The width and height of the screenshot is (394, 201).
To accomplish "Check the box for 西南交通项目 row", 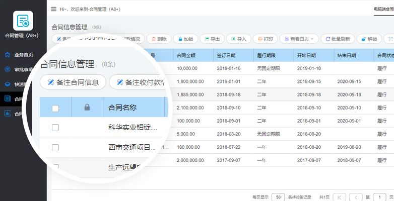I will pos(55,148).
